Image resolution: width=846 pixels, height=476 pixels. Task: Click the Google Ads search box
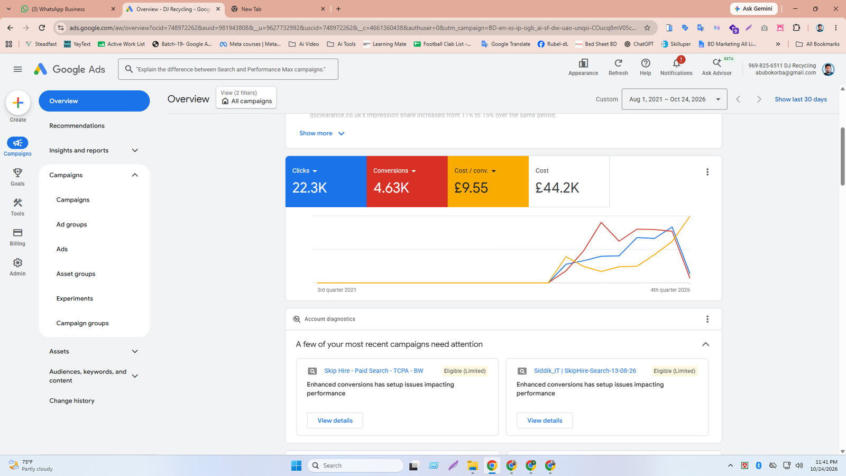click(x=228, y=69)
